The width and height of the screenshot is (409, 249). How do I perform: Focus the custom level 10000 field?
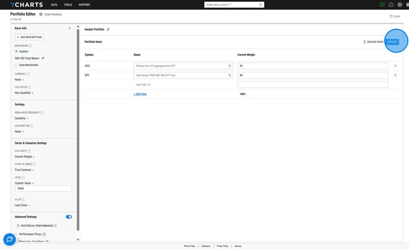click(43, 189)
